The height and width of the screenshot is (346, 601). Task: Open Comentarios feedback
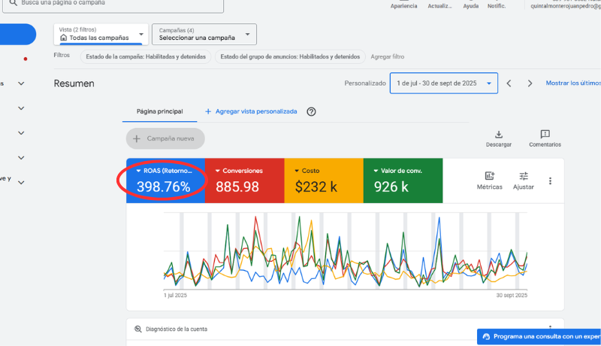tap(545, 139)
